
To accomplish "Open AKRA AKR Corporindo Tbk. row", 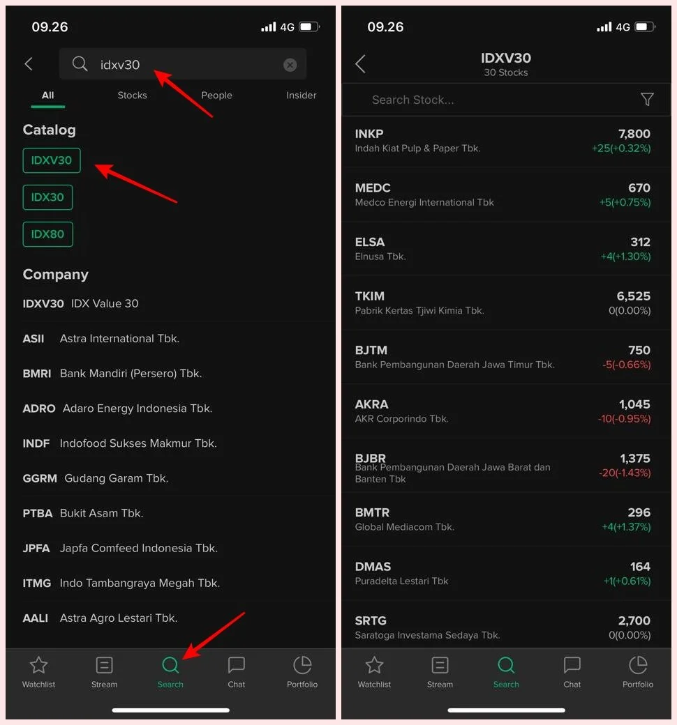I will click(506, 411).
